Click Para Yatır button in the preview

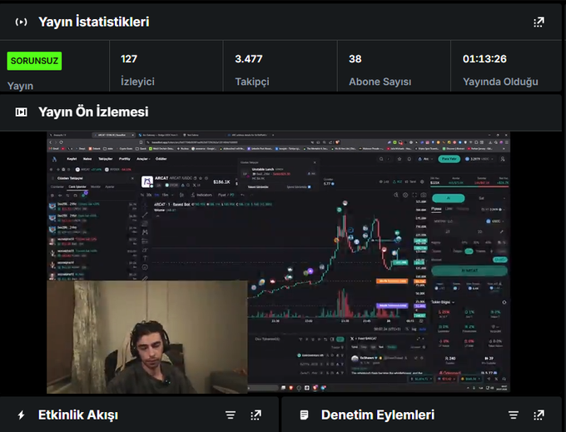tap(449, 159)
